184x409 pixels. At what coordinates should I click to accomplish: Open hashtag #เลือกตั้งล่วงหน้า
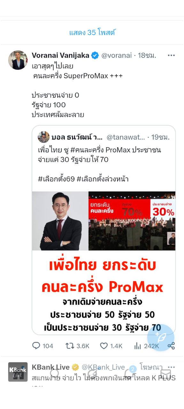coord(103,179)
